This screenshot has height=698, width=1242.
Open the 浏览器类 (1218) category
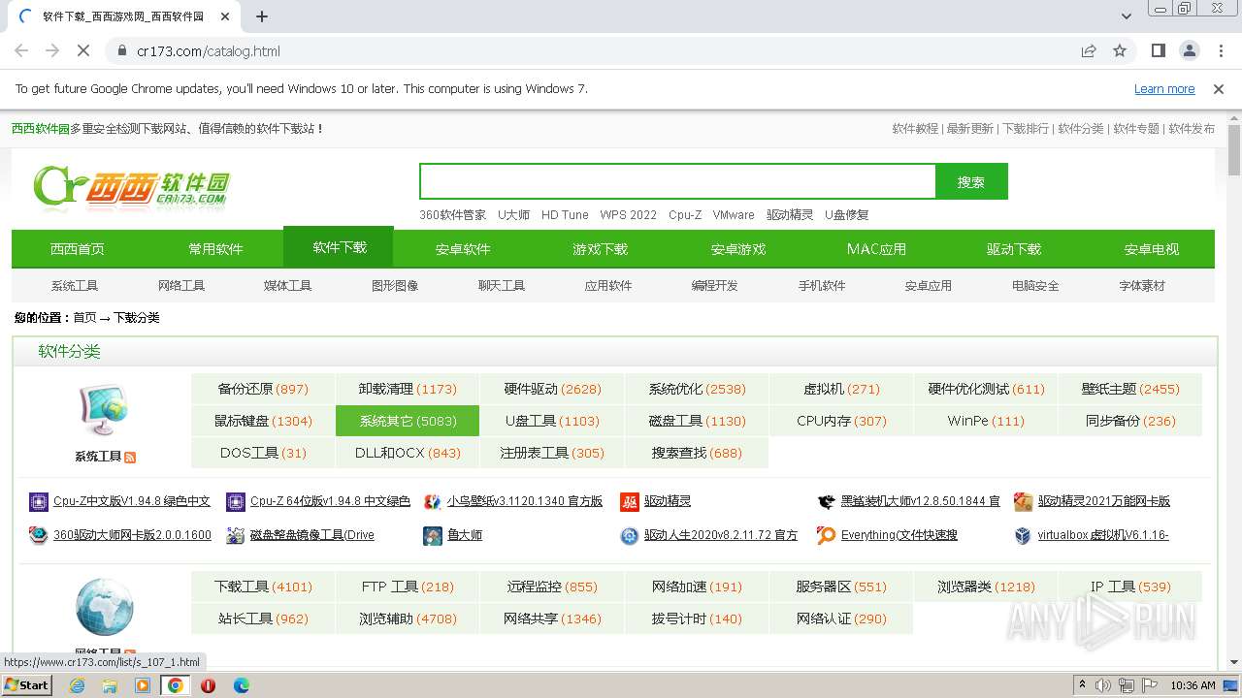pos(986,587)
